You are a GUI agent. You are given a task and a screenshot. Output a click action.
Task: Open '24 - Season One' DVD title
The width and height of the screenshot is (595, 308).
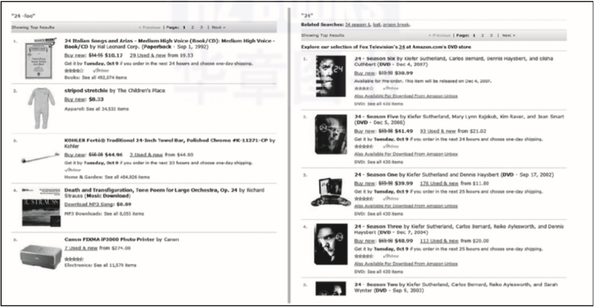click(376, 175)
